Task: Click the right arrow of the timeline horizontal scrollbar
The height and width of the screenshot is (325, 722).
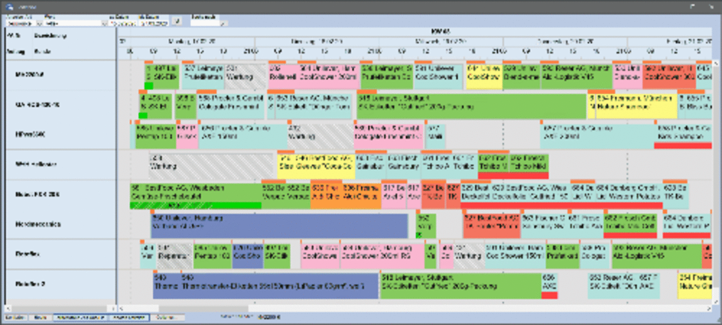Action: (x=708, y=308)
